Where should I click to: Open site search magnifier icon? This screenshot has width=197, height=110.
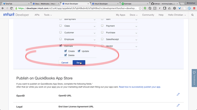coord(192,15)
